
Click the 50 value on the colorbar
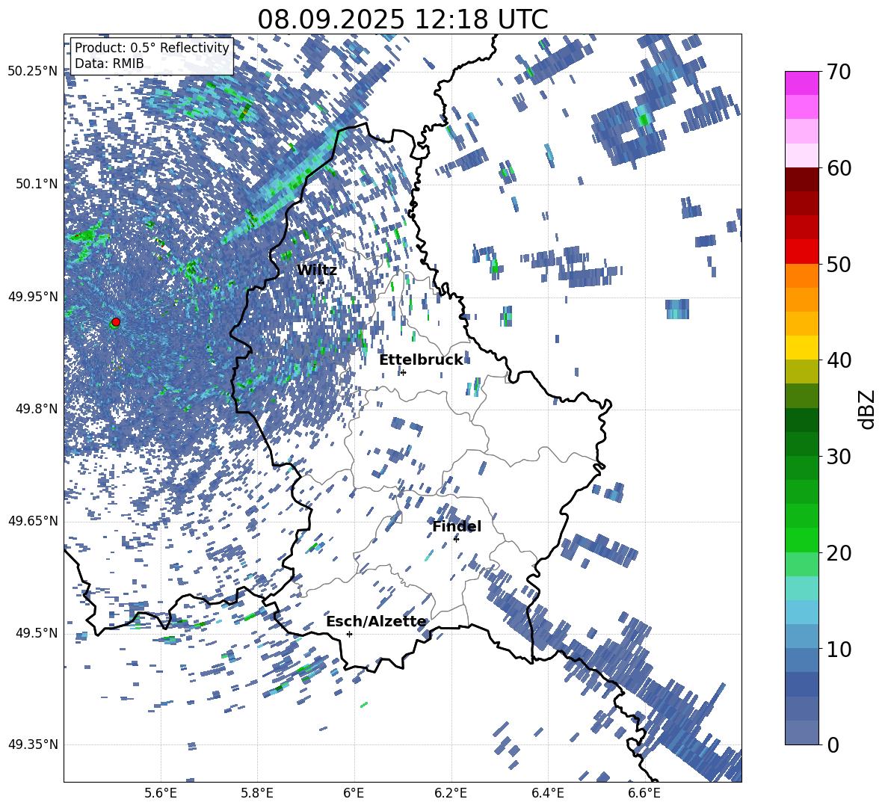[839, 264]
